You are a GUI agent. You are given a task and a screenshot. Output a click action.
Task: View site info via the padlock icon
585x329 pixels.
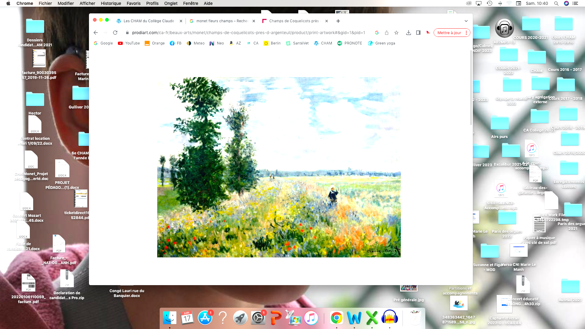click(x=127, y=33)
